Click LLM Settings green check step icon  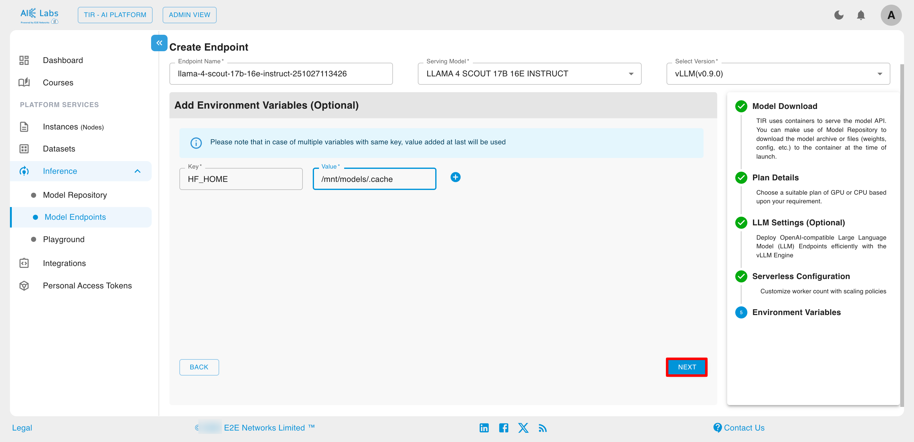click(x=741, y=223)
